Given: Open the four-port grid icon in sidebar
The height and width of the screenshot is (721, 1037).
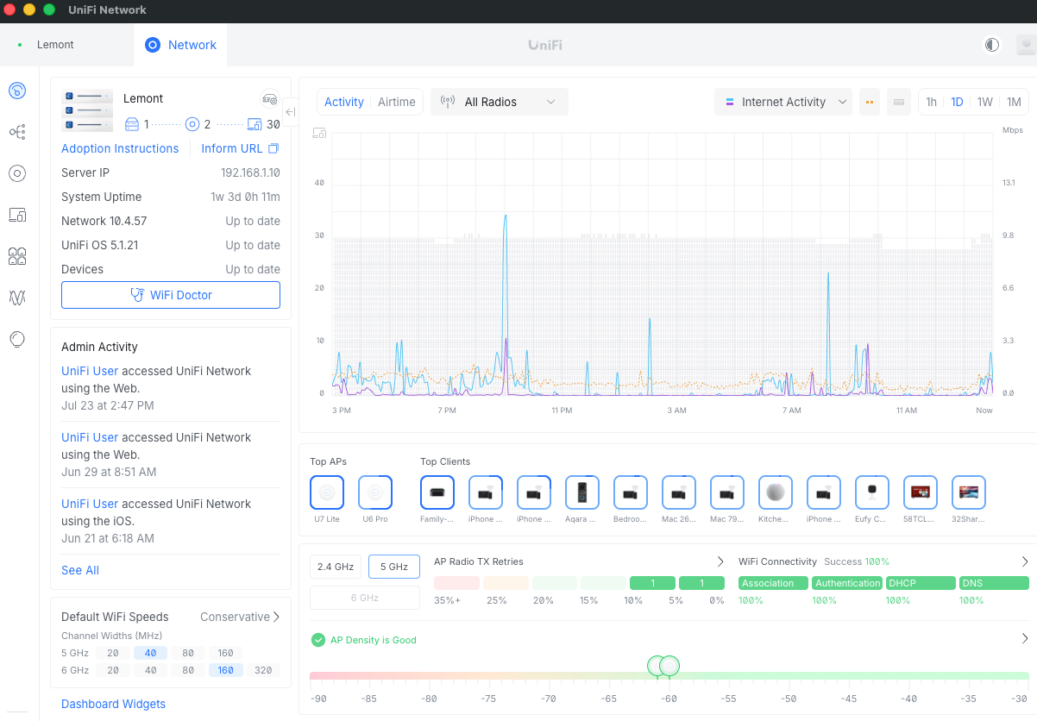Looking at the screenshot, I should coord(17,256).
